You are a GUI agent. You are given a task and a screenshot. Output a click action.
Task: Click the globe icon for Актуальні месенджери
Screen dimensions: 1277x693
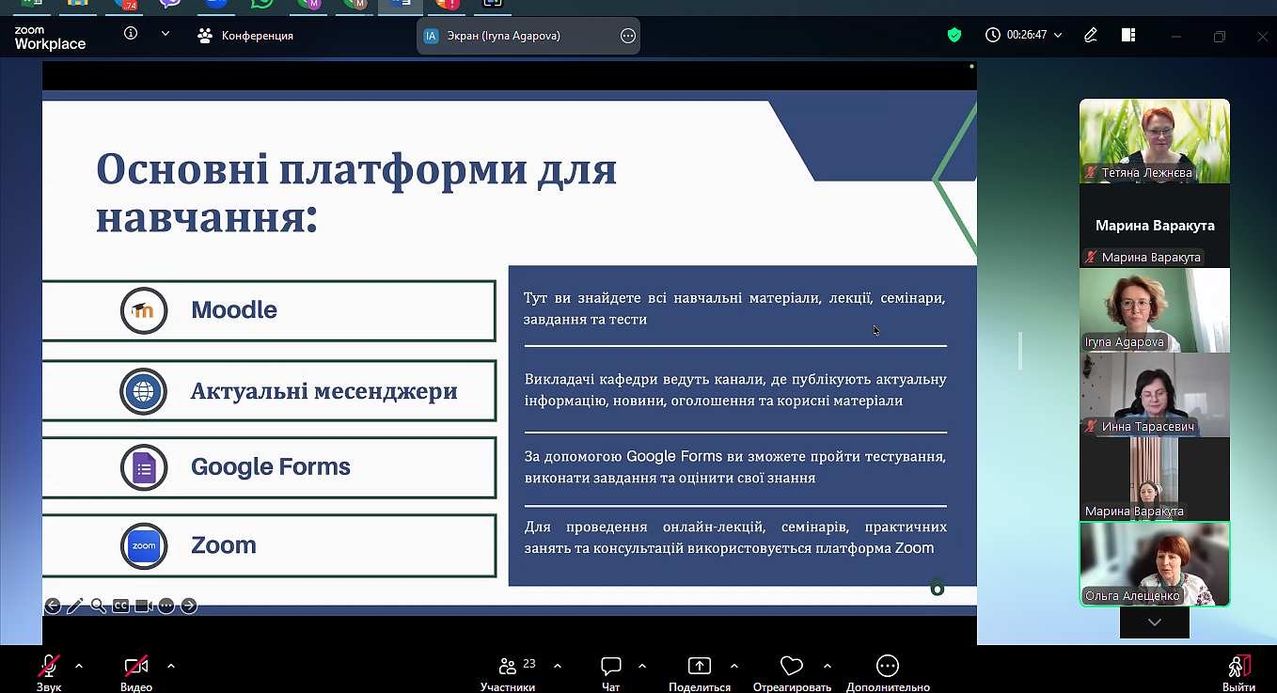point(144,391)
